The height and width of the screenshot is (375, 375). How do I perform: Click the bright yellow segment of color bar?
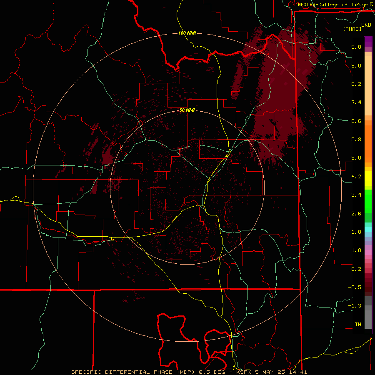pos(368,178)
